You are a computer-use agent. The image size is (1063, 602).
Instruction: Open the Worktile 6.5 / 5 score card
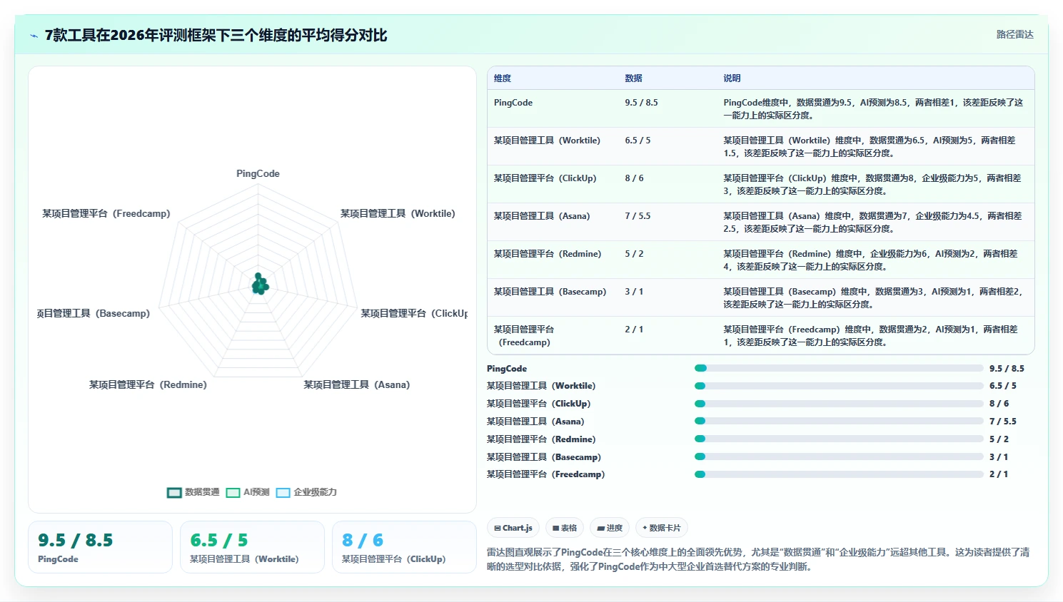click(x=252, y=547)
